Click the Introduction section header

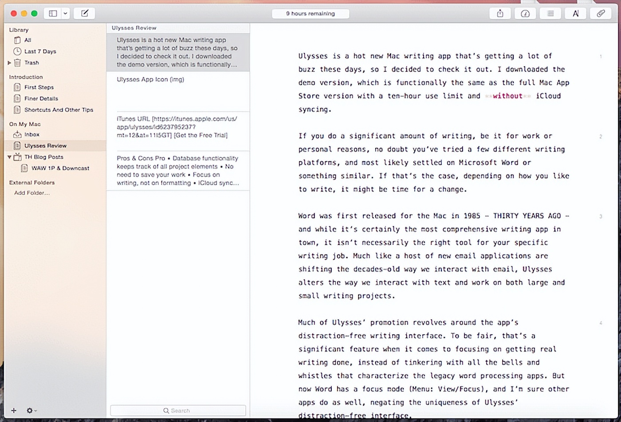pyautogui.click(x=26, y=77)
